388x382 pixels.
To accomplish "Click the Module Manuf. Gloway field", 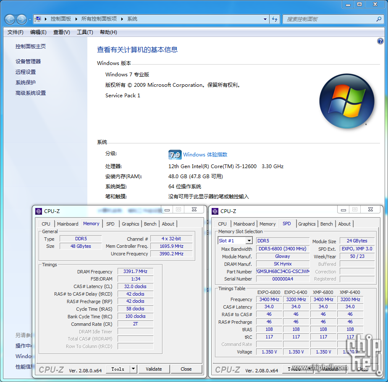I will point(283,256).
